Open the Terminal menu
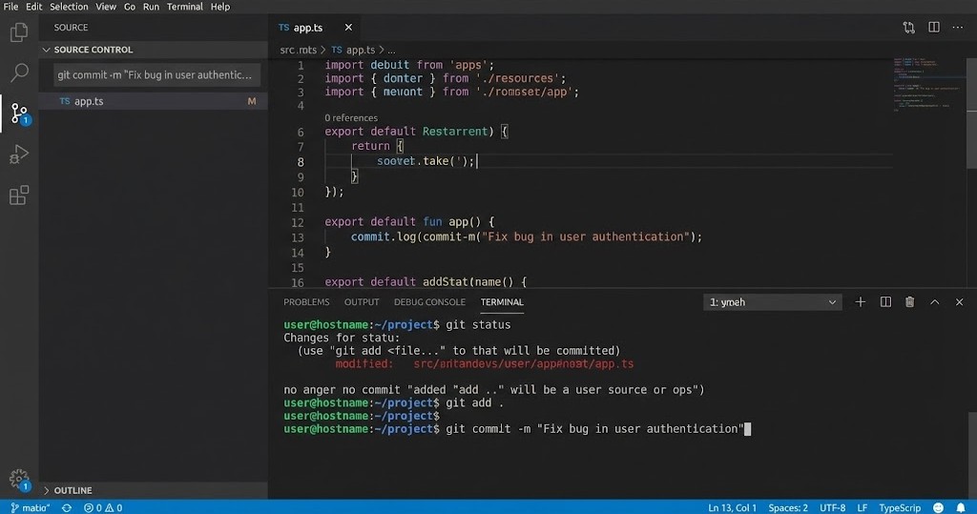Viewport: 977px width, 514px height. pos(184,7)
